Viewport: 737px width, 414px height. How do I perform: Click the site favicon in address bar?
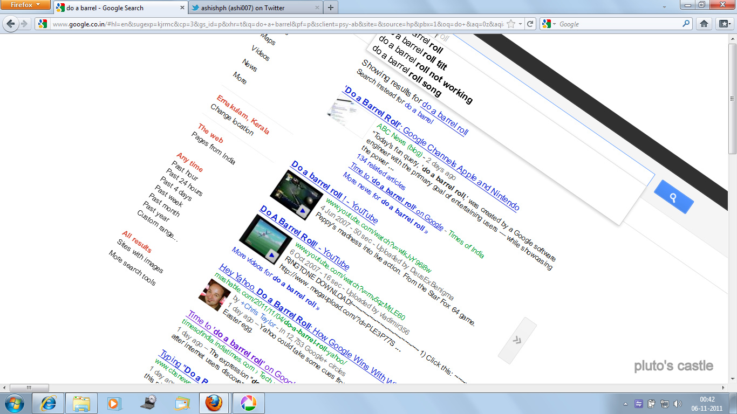43,24
